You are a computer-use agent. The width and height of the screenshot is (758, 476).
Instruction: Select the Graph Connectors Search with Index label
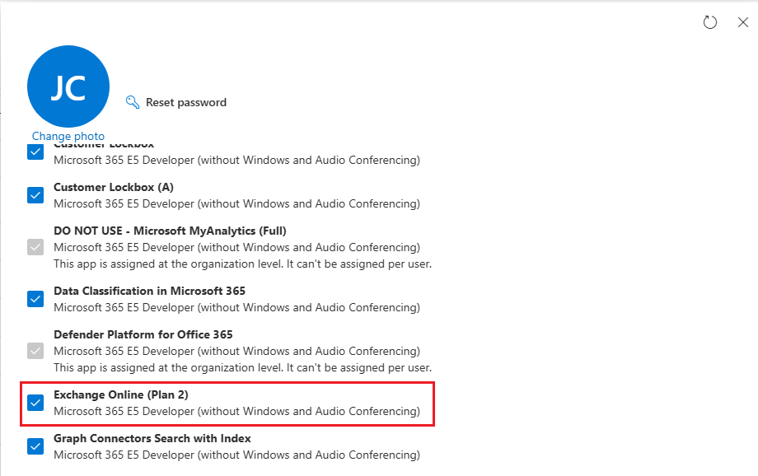point(152,438)
